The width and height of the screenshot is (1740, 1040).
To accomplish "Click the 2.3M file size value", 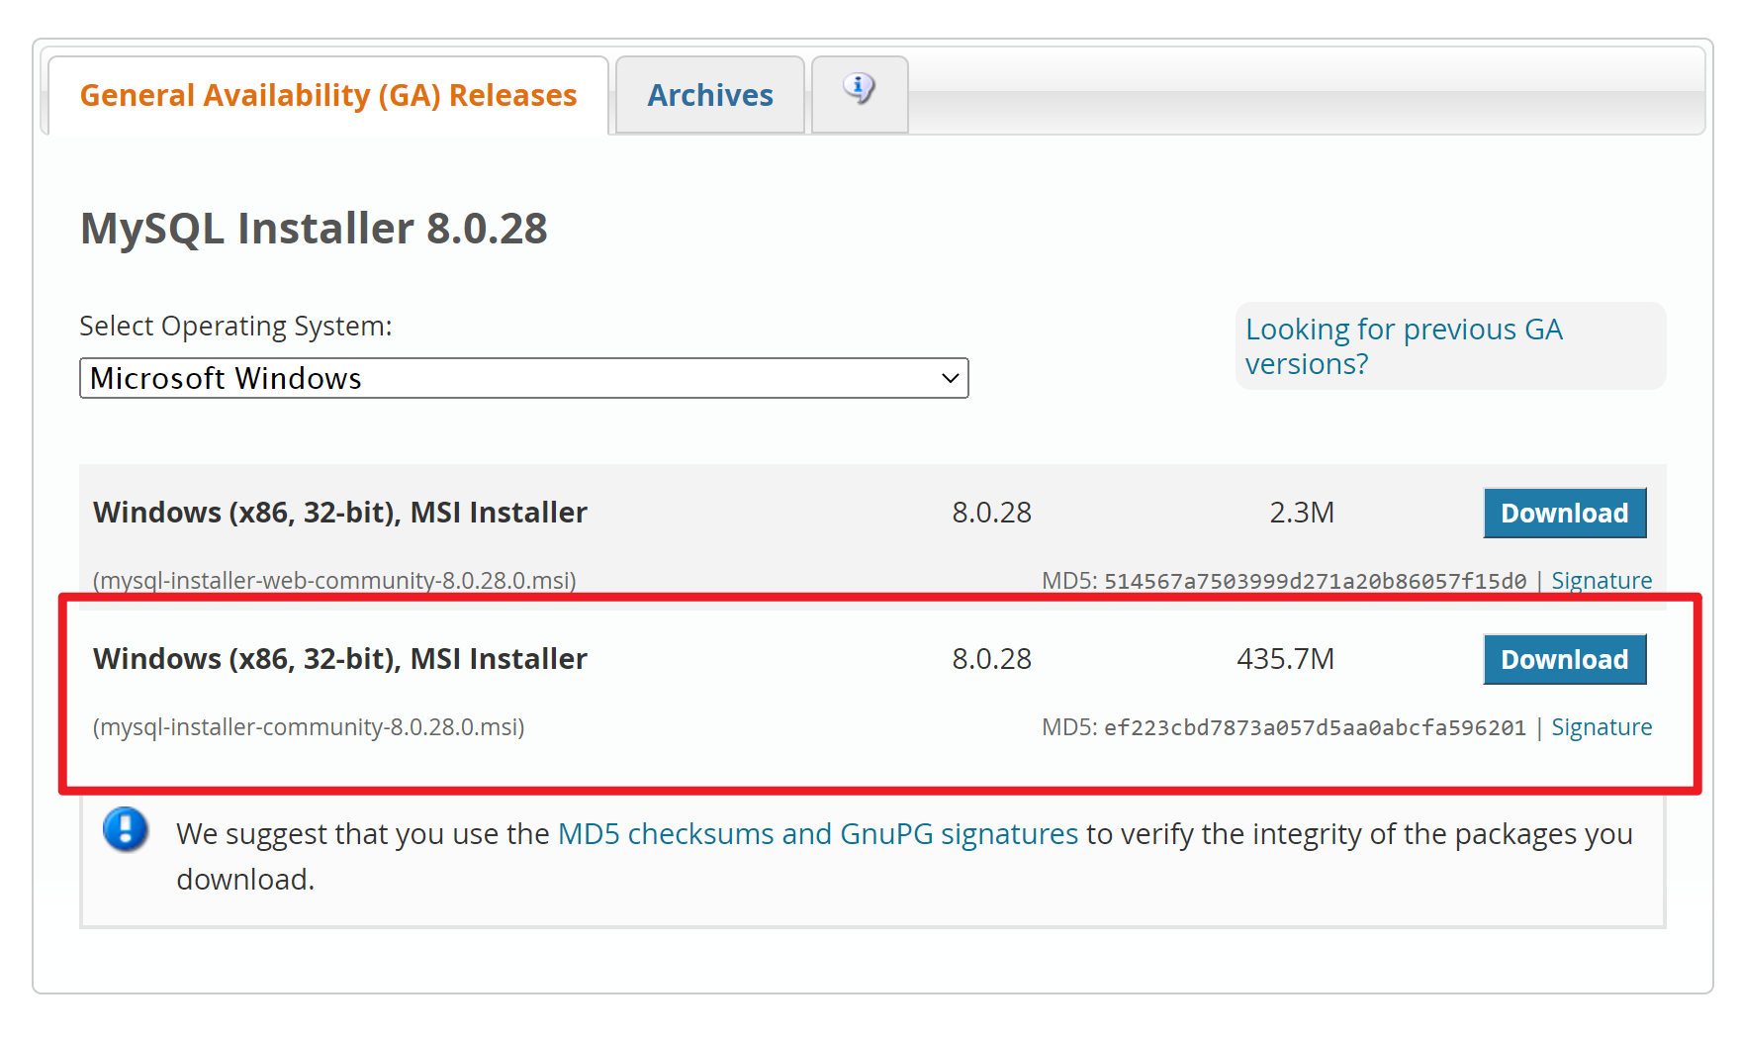I will pyautogui.click(x=1302, y=513).
